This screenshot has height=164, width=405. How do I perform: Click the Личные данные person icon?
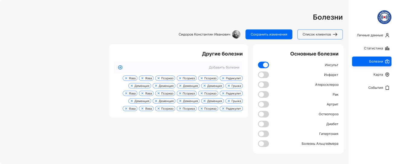pyautogui.click(x=387, y=35)
